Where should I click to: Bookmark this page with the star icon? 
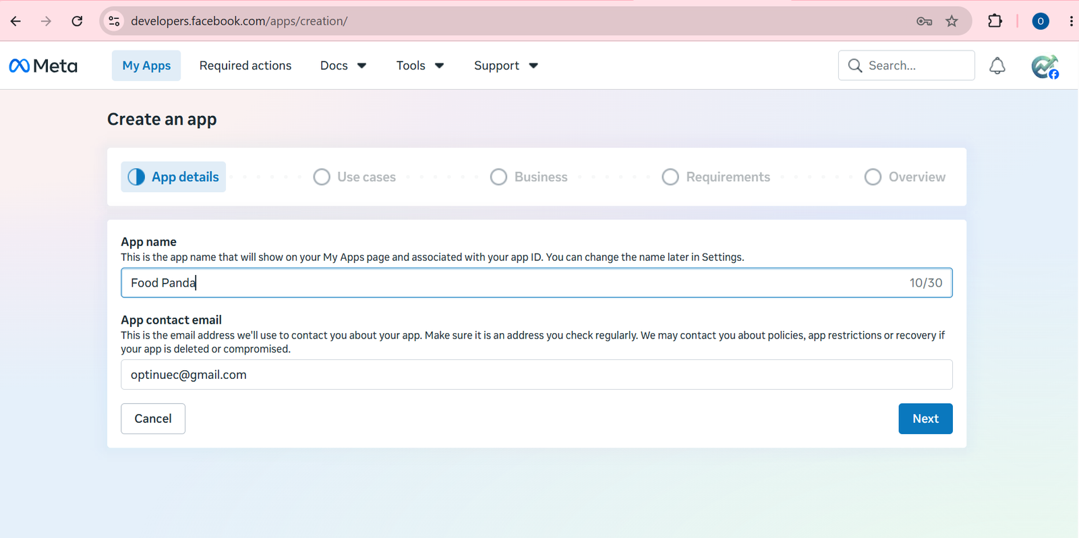pos(952,21)
